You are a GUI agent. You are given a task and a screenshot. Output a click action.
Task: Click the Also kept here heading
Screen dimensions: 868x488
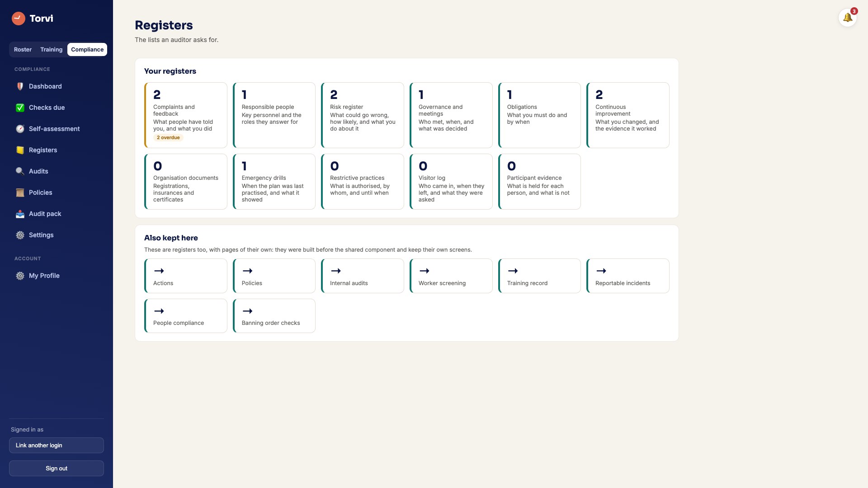(x=171, y=238)
